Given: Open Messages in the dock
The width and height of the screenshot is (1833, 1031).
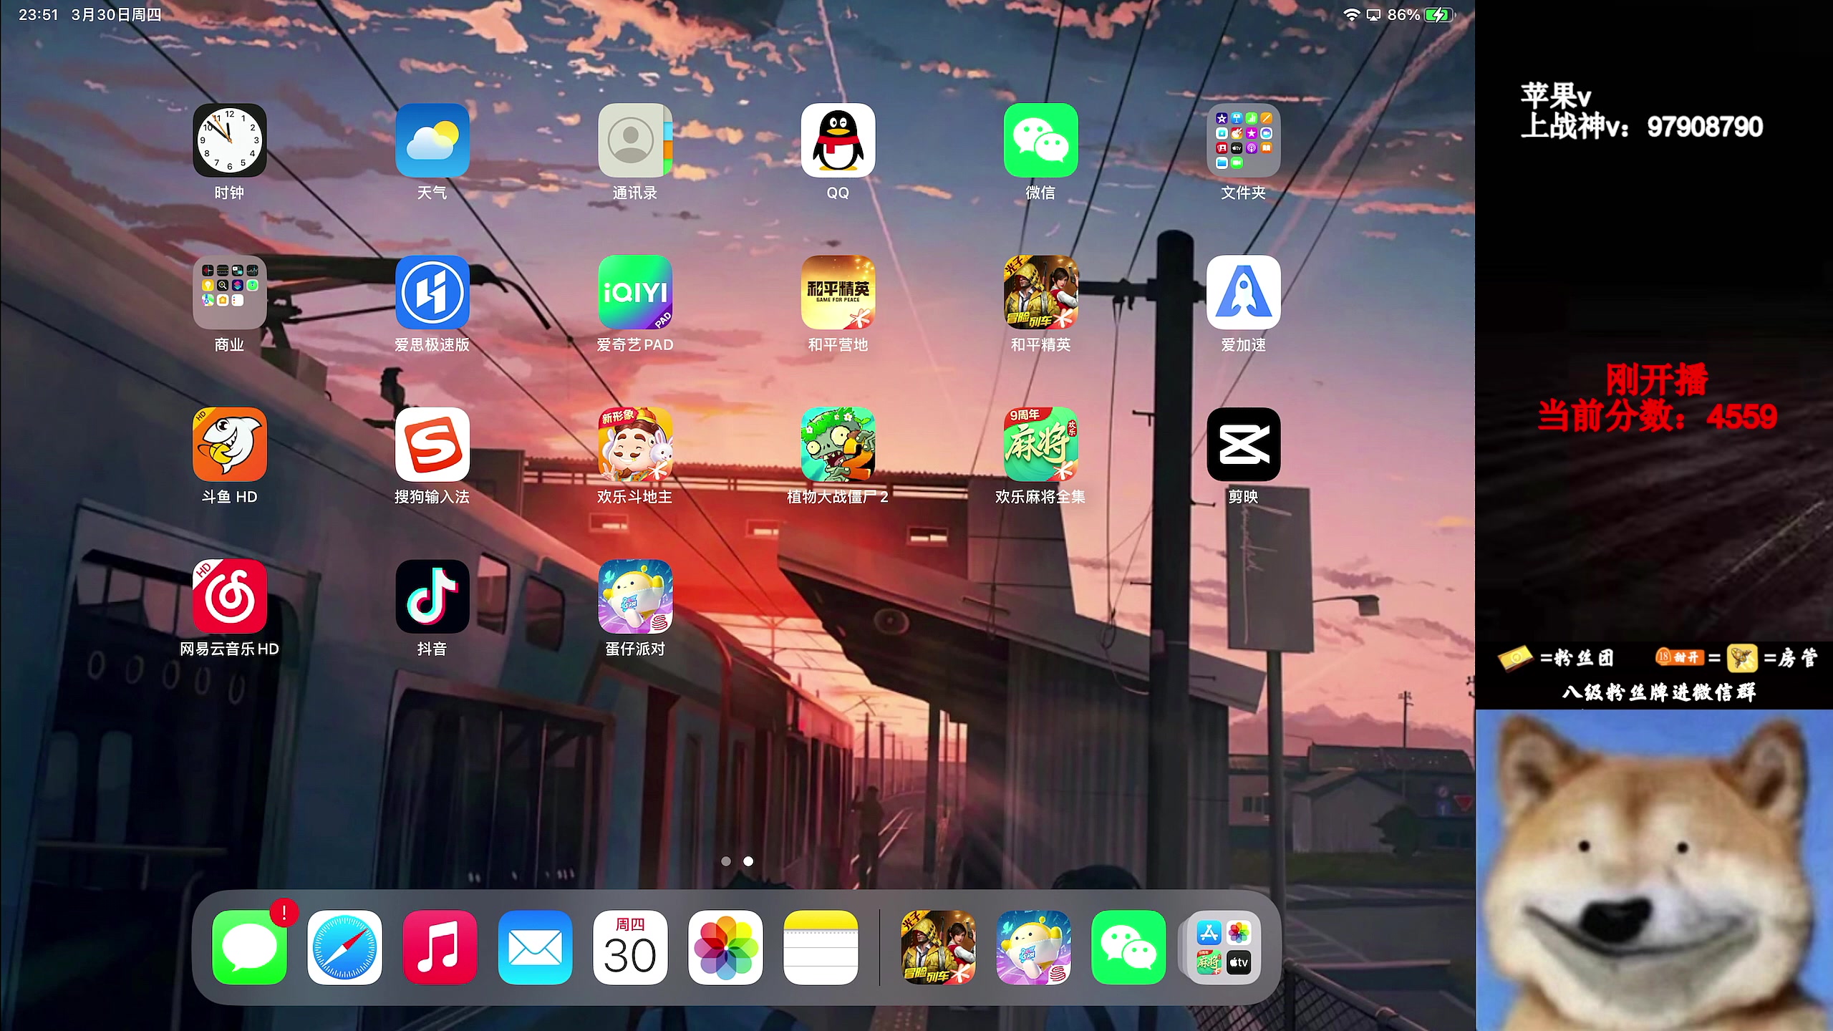Looking at the screenshot, I should coord(249,947).
